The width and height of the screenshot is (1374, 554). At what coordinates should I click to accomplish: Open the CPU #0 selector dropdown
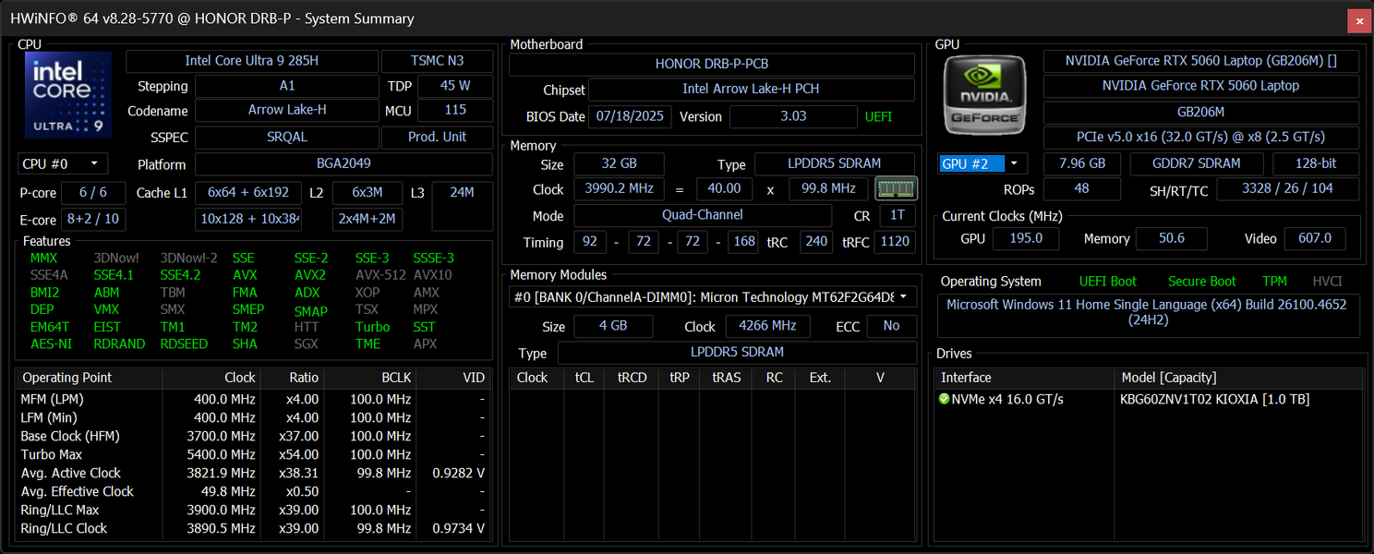pos(63,164)
